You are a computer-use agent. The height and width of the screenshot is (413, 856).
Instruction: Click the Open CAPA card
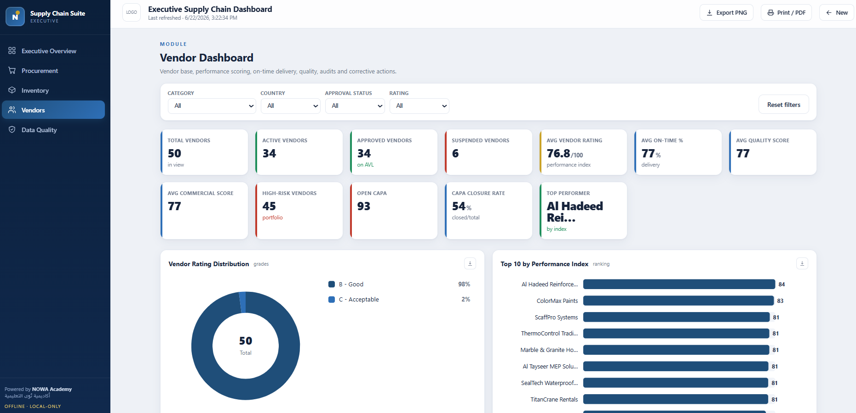point(394,211)
